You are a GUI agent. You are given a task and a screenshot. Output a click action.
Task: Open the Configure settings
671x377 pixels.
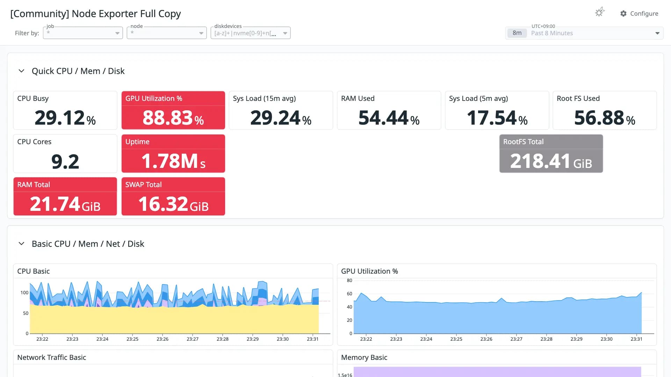coord(639,13)
